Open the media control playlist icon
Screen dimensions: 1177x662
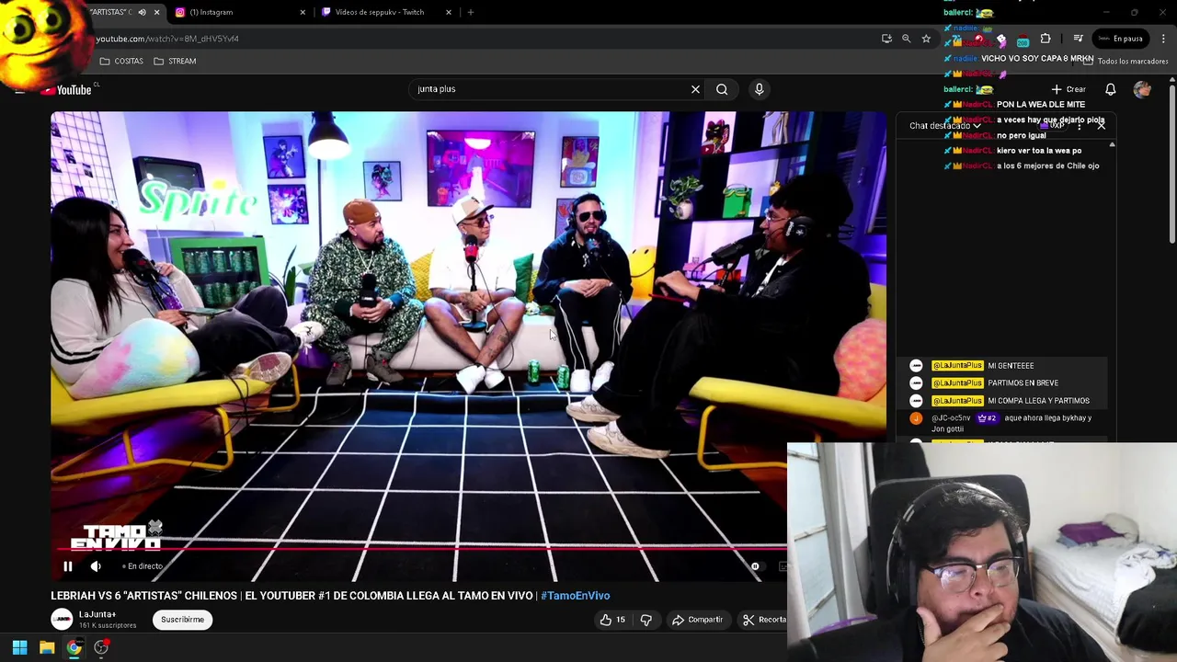click(x=1078, y=39)
